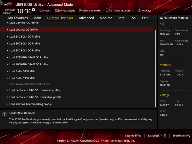Select the Extreme Tweaker tab
The width and height of the screenshot is (192, 144).
click(x=60, y=18)
